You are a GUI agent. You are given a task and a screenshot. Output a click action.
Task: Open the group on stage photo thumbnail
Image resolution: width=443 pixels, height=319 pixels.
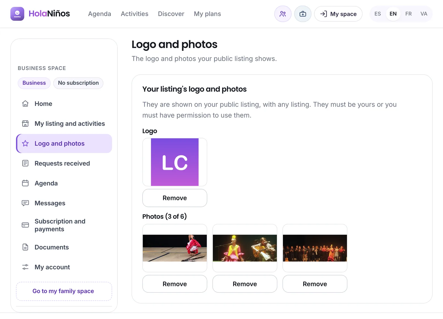point(315,248)
